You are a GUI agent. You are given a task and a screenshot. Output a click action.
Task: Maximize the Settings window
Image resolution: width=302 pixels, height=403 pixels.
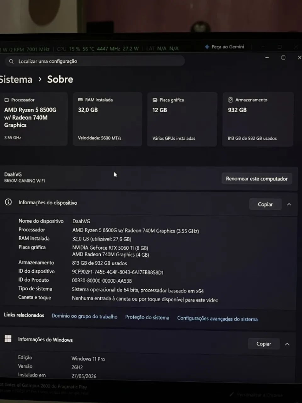(x=283, y=58)
